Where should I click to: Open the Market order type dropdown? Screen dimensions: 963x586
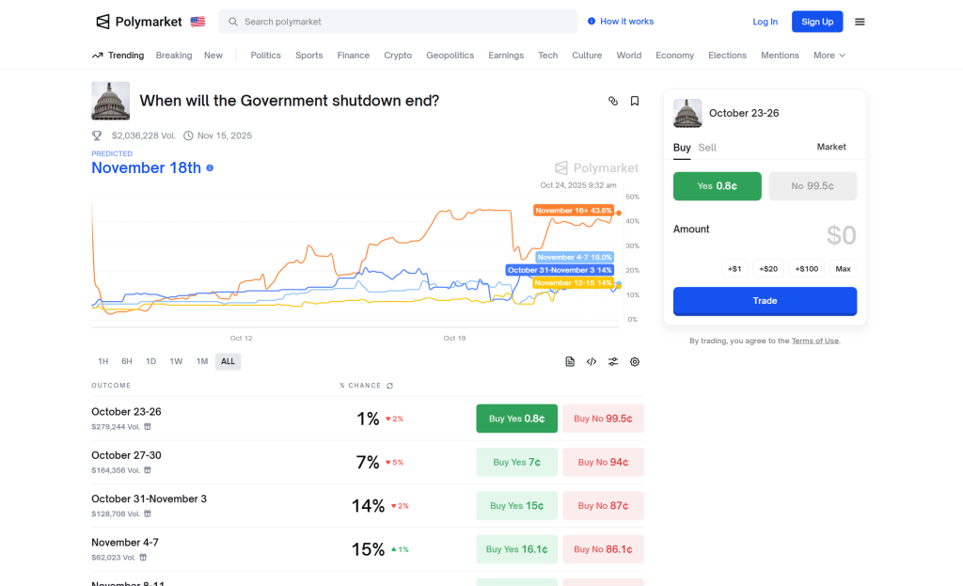[x=831, y=147]
